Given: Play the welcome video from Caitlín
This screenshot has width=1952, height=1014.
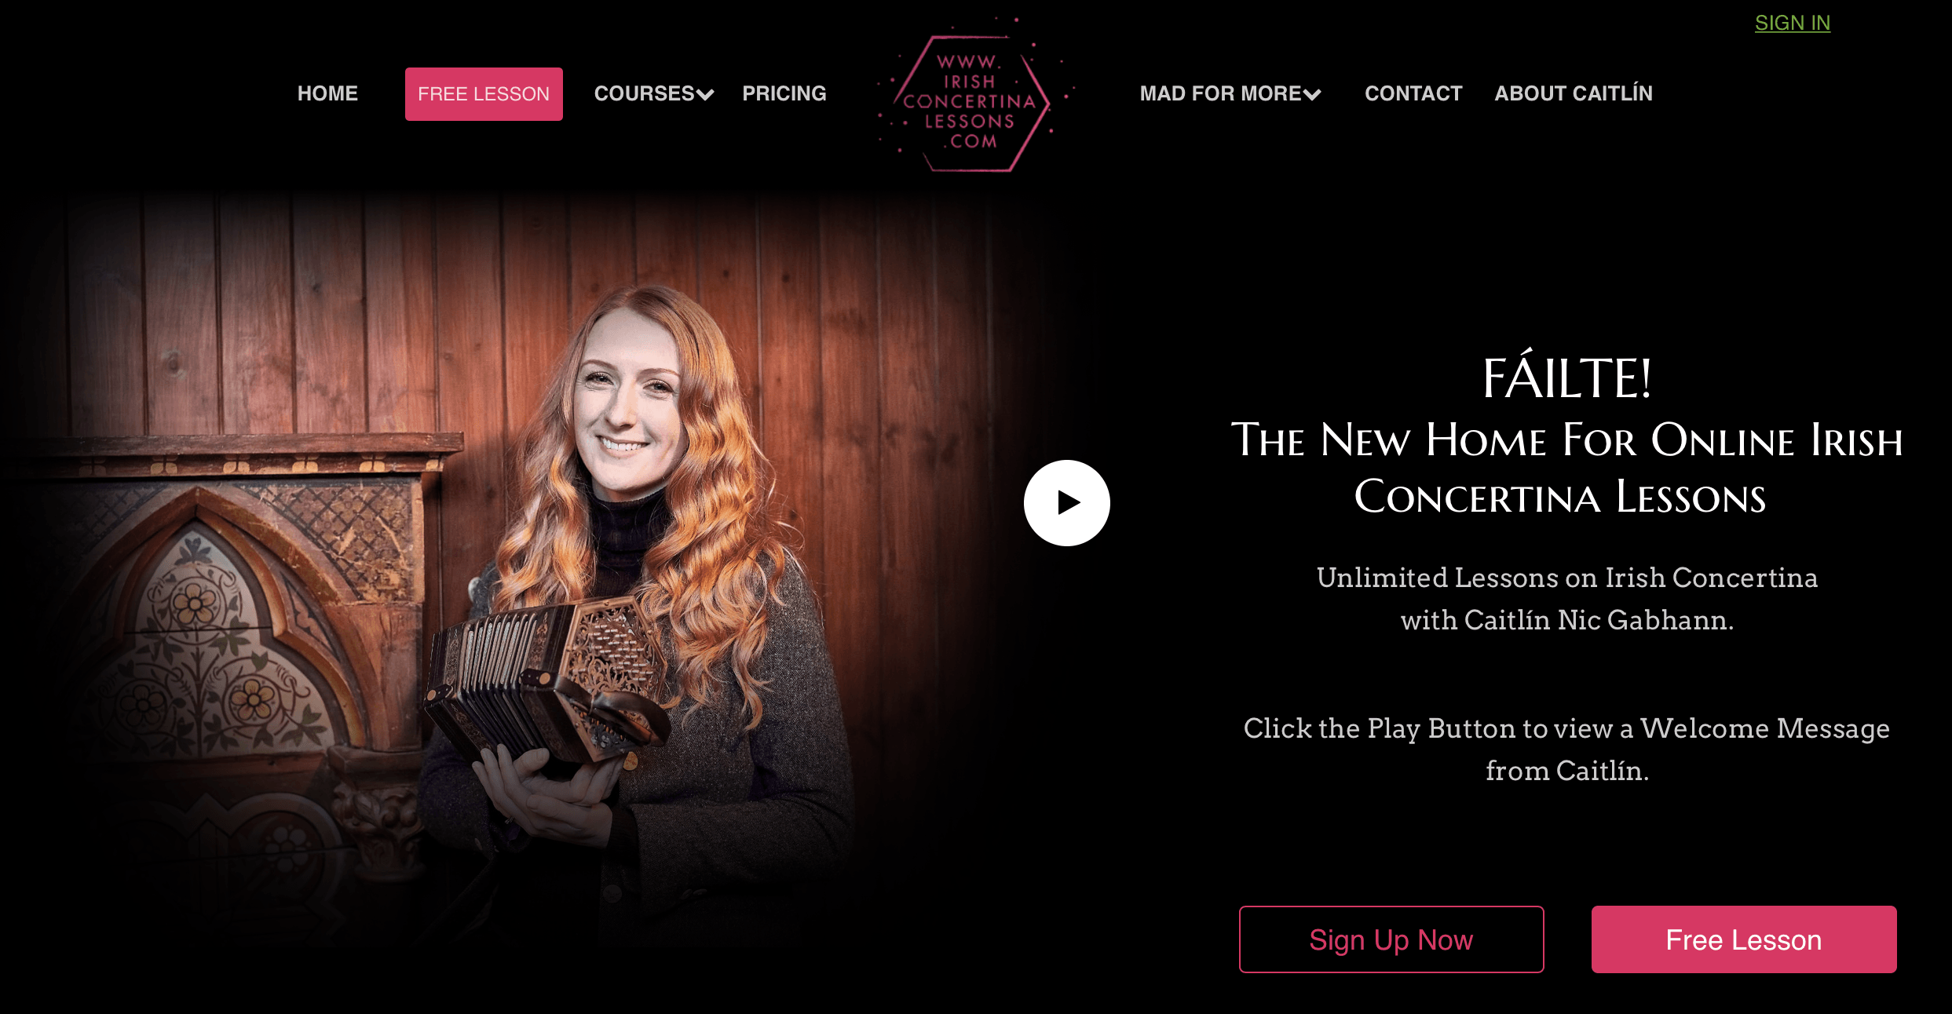Looking at the screenshot, I should click(x=1066, y=503).
